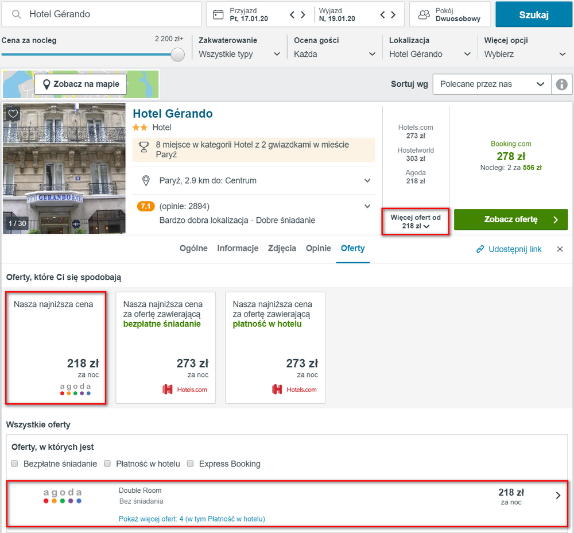
Task: Enable the Bezpłatne śniadanie checkbox
Action: click(x=15, y=464)
